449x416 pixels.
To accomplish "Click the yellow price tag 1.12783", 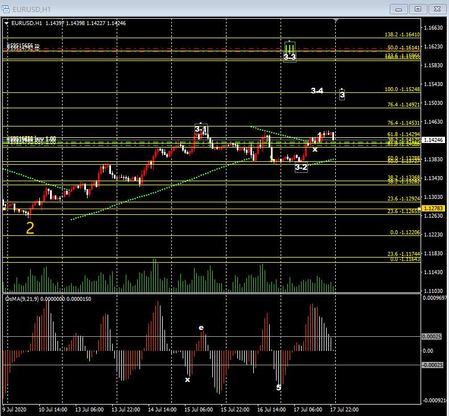I will [433, 209].
